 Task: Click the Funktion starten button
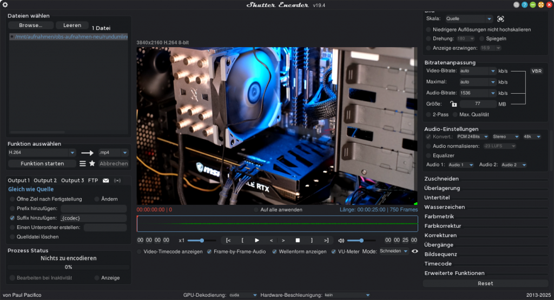42,164
